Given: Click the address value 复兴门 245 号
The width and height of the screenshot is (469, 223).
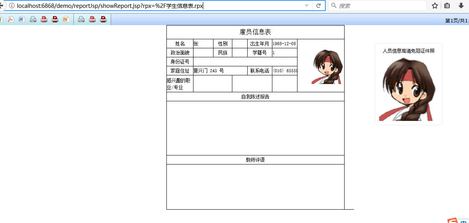Looking at the screenshot, I should click(x=209, y=71).
